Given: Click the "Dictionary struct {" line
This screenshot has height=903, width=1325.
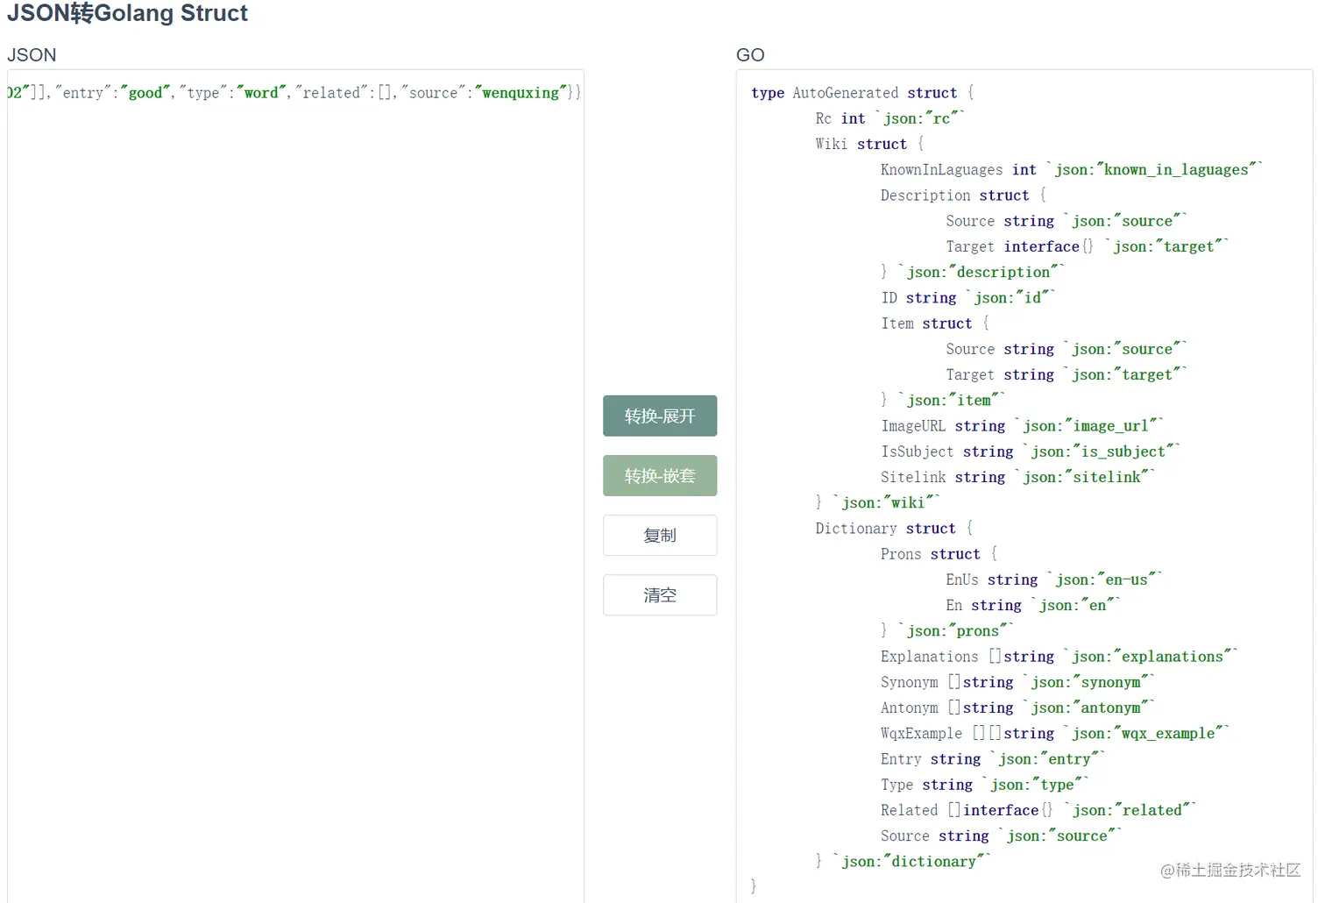Looking at the screenshot, I should pos(894,528).
